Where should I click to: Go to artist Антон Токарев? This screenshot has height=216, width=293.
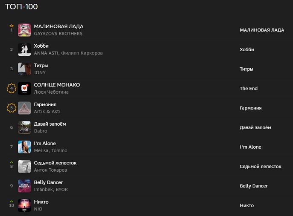[x=50, y=170]
